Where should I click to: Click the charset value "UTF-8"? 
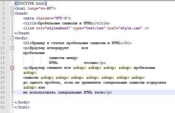[x=61, y=18]
